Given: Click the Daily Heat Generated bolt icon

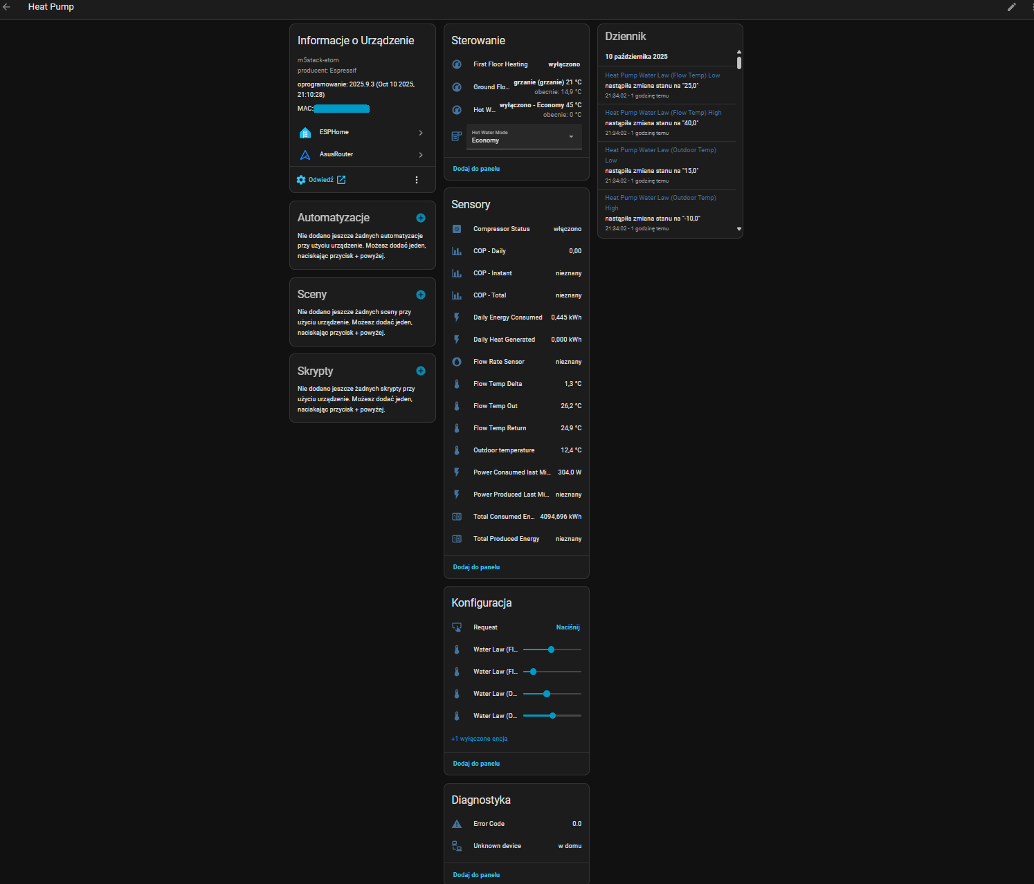Looking at the screenshot, I should 457,340.
